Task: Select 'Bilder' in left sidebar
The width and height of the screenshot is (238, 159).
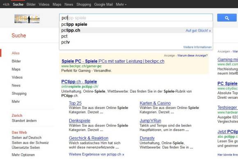Action: coord(16,61)
